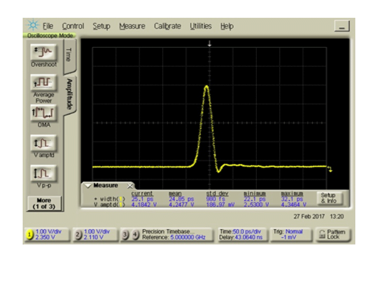The height and width of the screenshot is (284, 378).
Task: Select the minimum V amptd value 2.5300 V
Action: click(256, 204)
